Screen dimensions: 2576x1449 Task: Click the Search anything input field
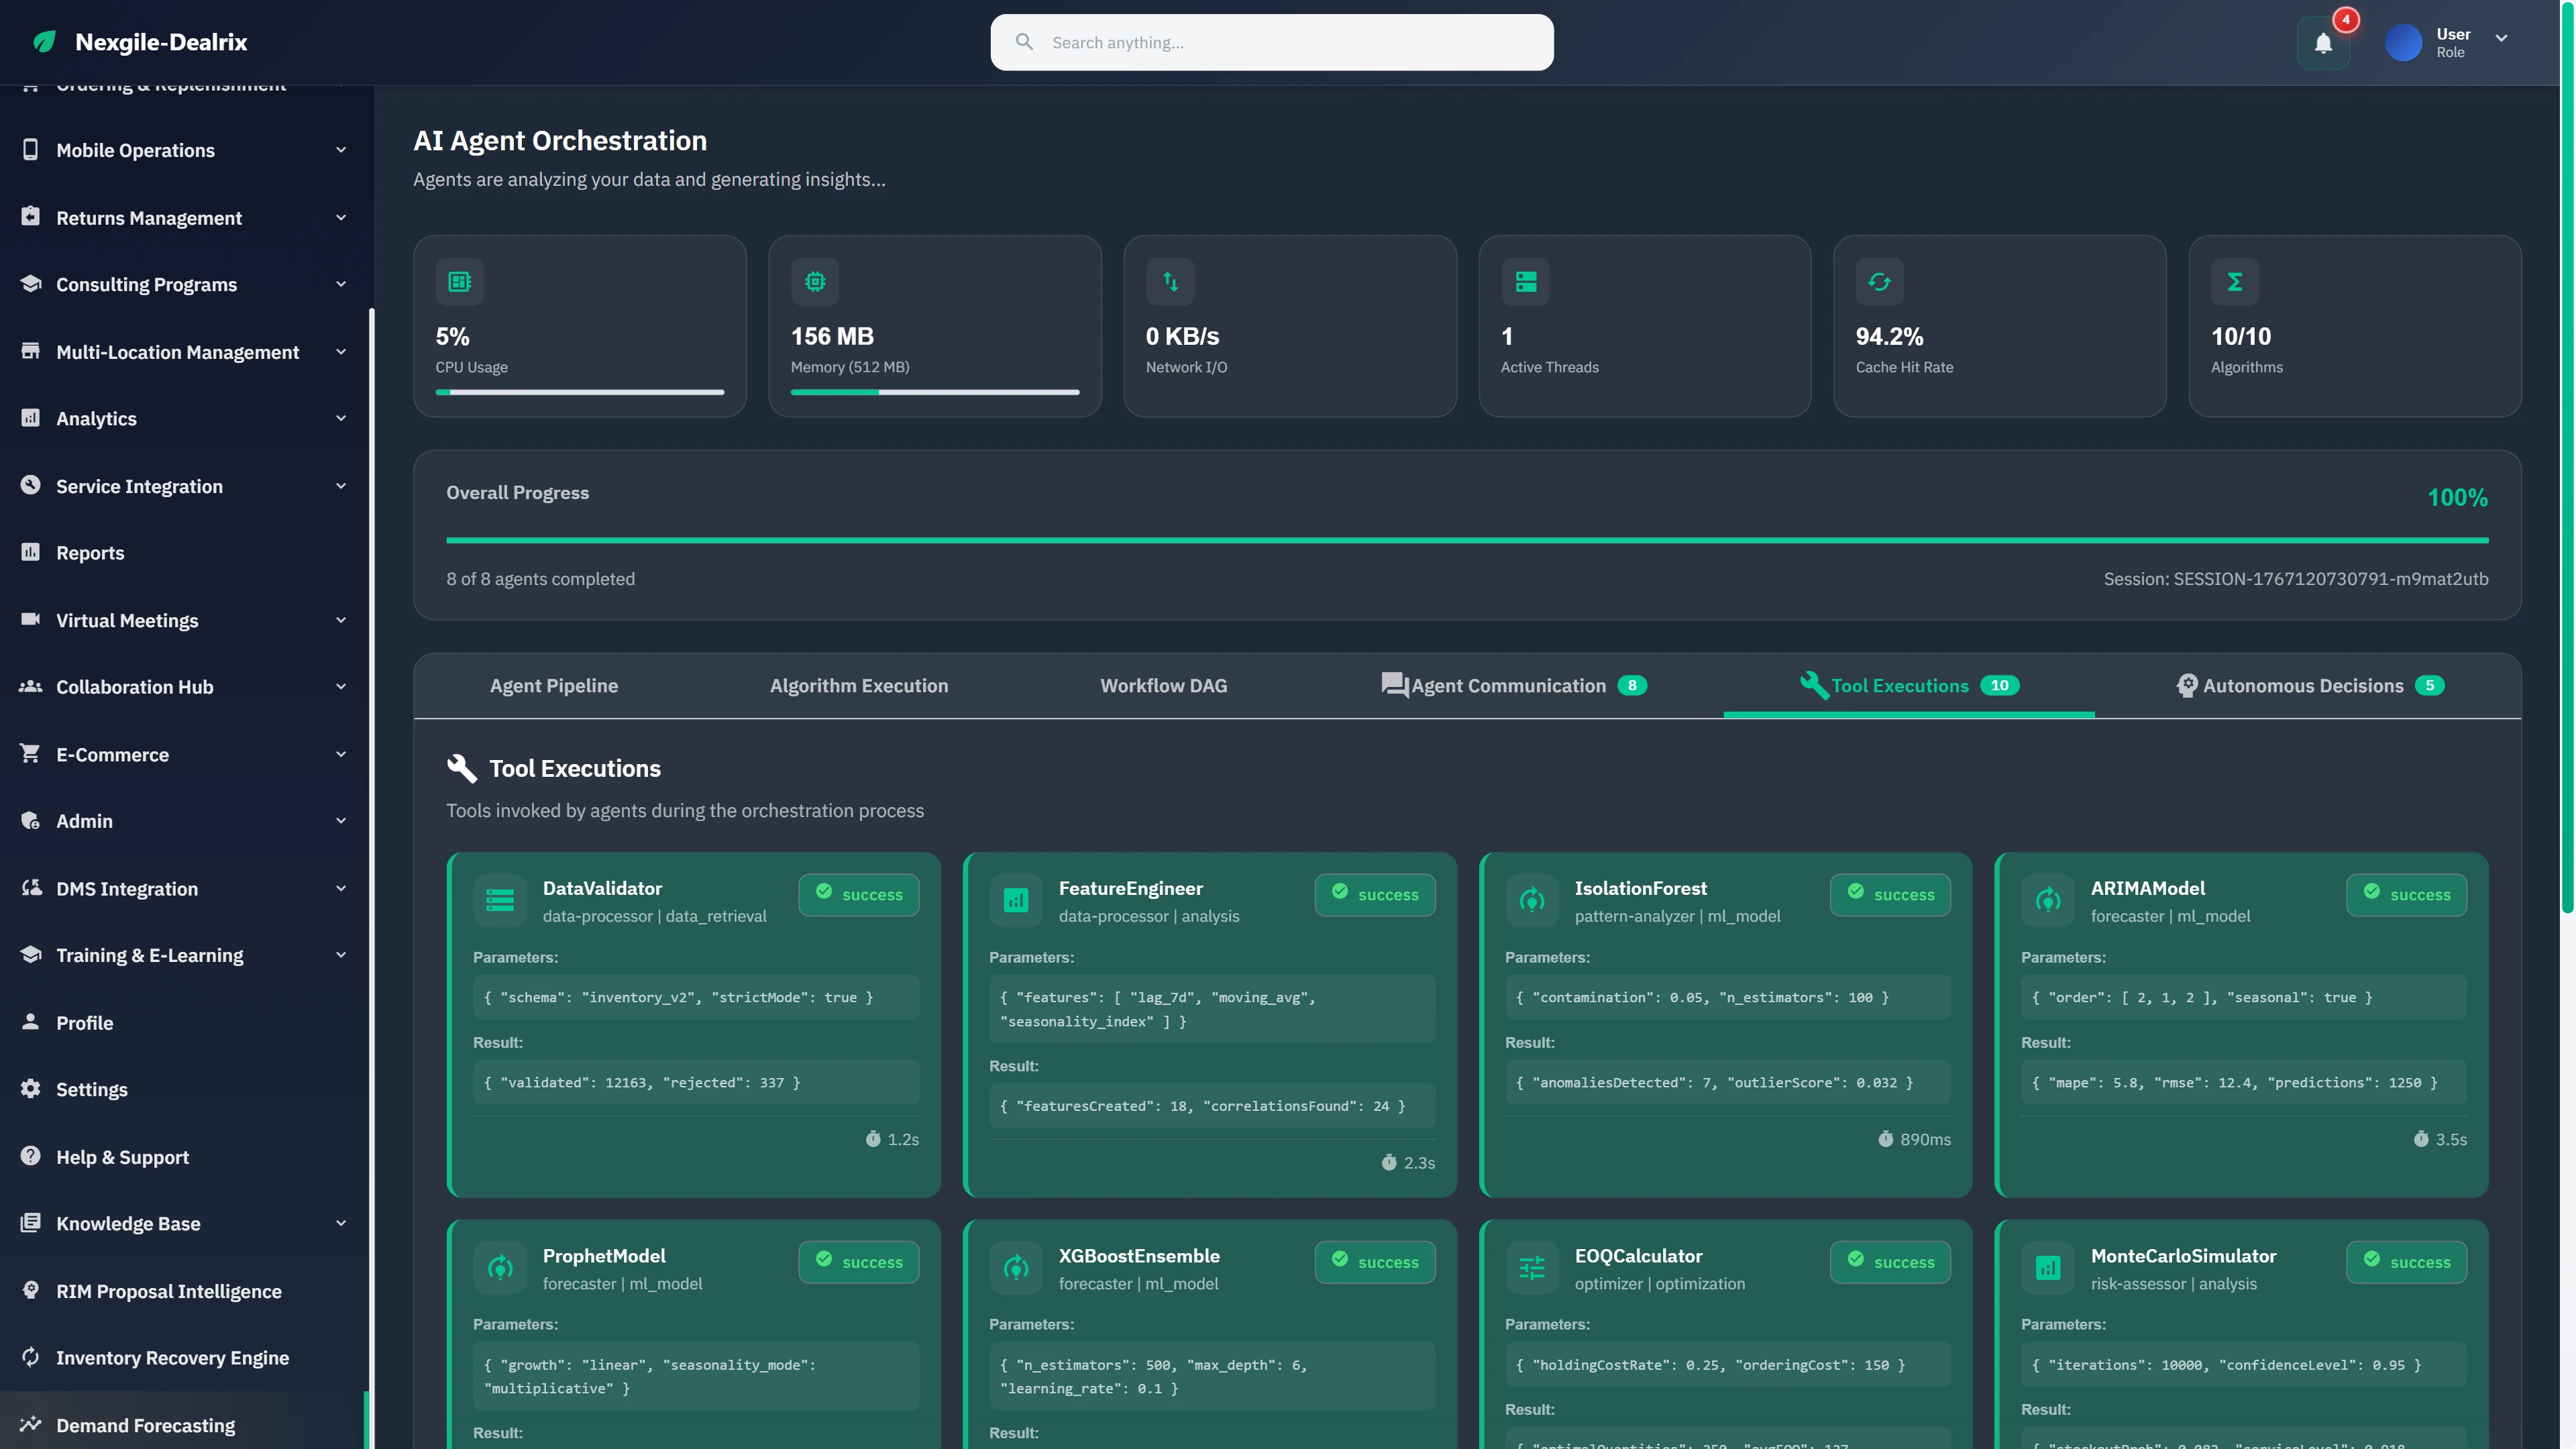[1271, 42]
